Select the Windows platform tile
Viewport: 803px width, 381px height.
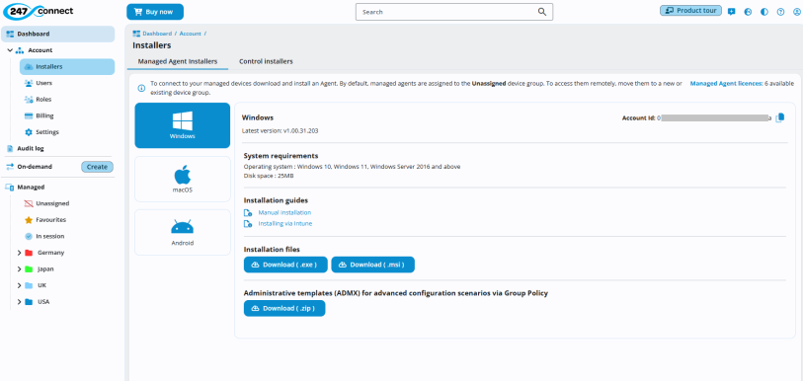coord(183,125)
